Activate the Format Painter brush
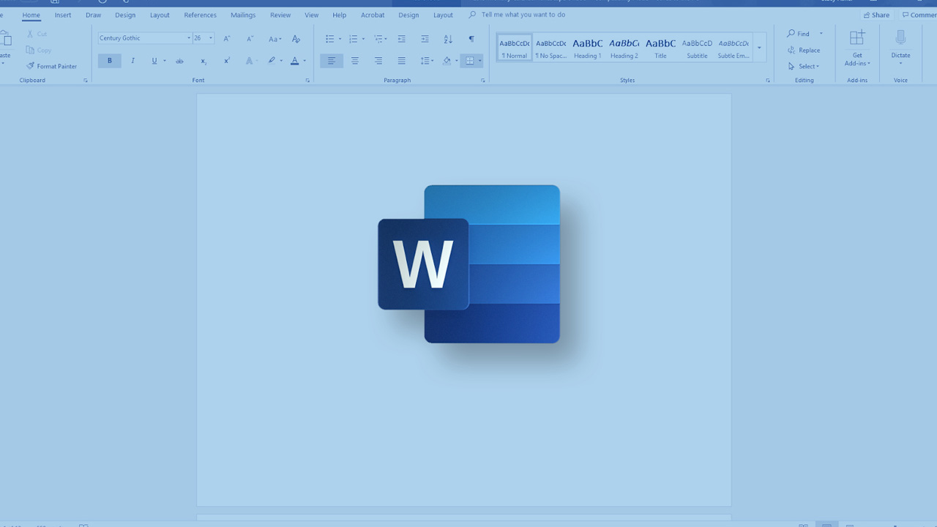This screenshot has height=527, width=937. tap(30, 66)
